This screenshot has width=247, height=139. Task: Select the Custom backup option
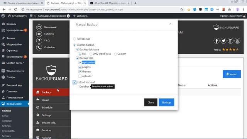(74, 45)
